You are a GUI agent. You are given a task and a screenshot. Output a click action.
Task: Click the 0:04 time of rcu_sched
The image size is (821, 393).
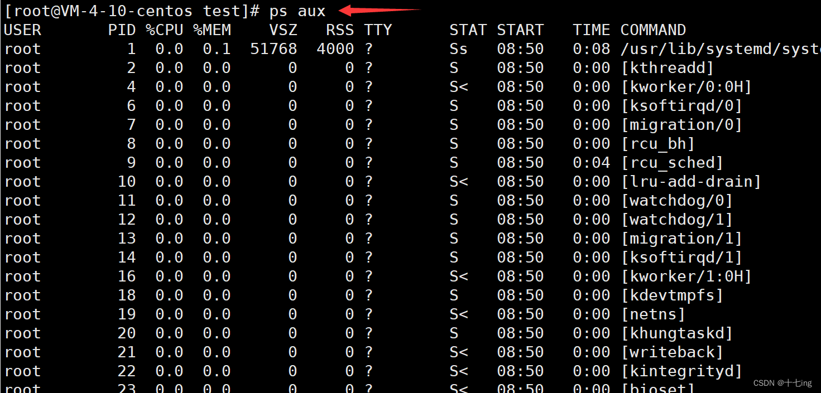tap(592, 163)
